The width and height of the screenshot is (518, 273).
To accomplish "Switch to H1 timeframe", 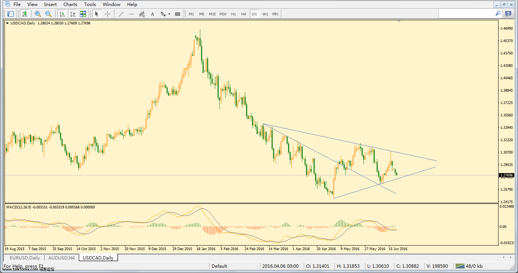I will point(233,14).
